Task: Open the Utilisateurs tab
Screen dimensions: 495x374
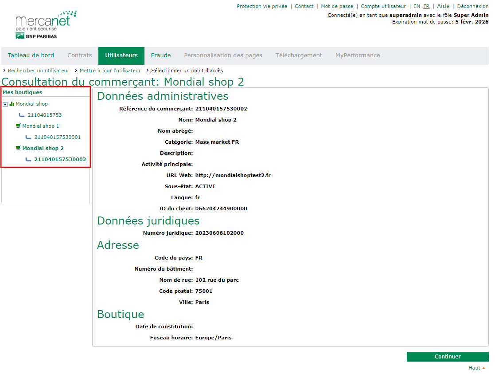Action: 121,55
